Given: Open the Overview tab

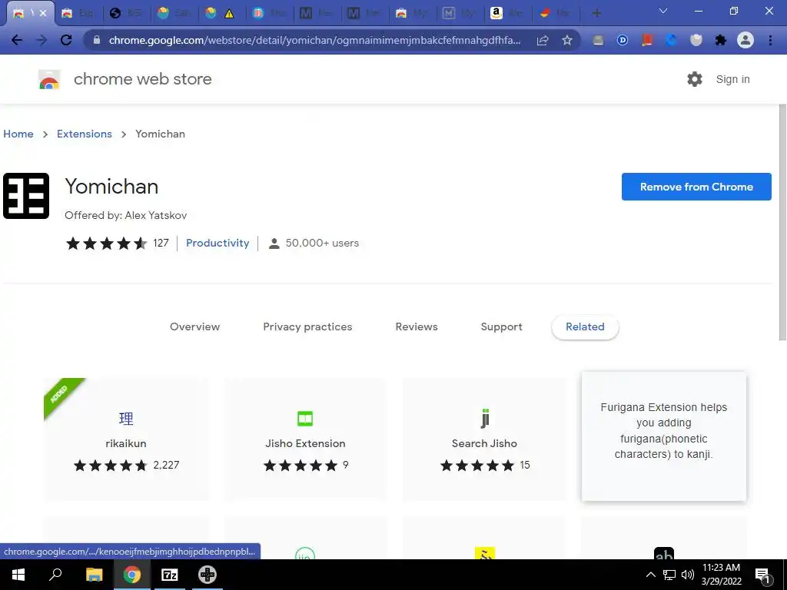Looking at the screenshot, I should click(194, 326).
